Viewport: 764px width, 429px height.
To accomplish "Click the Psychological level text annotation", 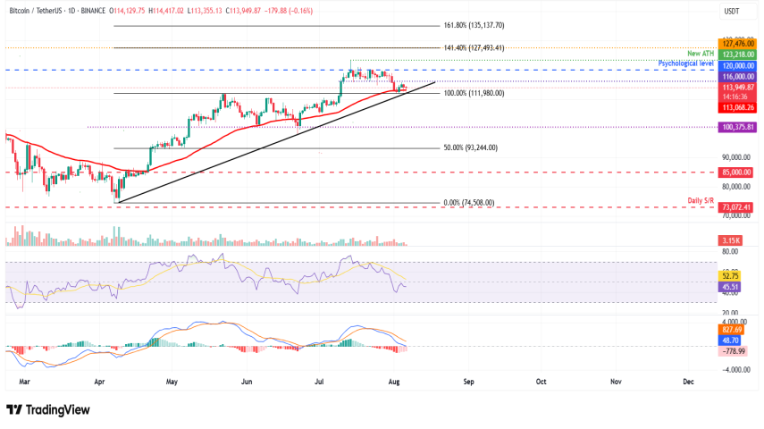I will coord(684,64).
